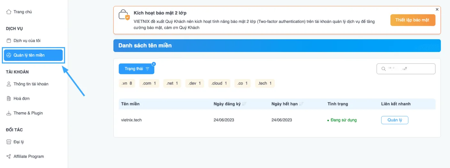
Task: Sort by Ngày hết hạn column
Action: (301, 104)
